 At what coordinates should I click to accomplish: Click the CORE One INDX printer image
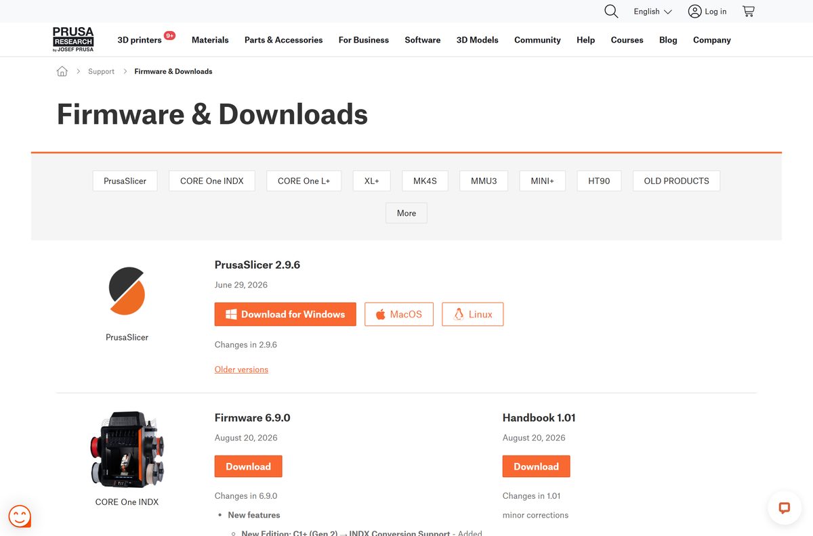coord(127,450)
